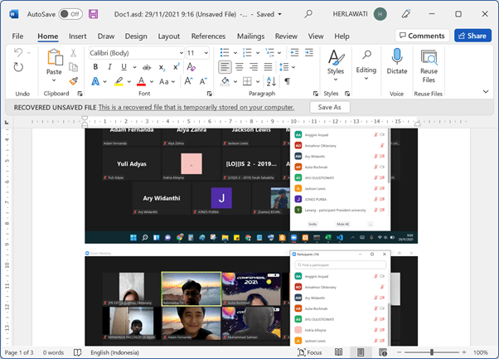Click the Format Painter brush icon
499x359 pixels.
[x=73, y=81]
